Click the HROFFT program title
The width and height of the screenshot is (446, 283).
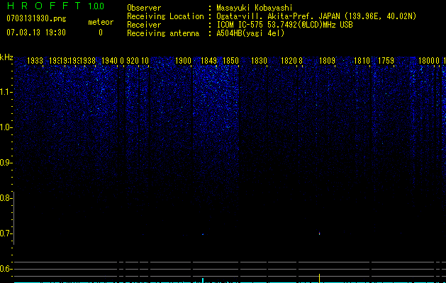coord(44,6)
